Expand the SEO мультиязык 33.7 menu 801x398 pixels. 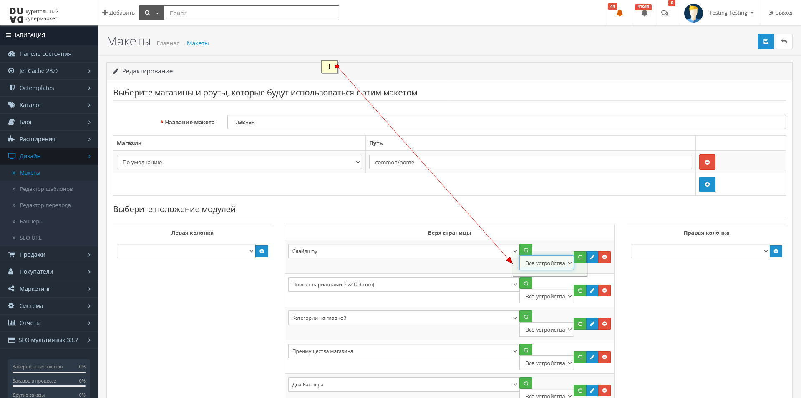click(x=49, y=340)
